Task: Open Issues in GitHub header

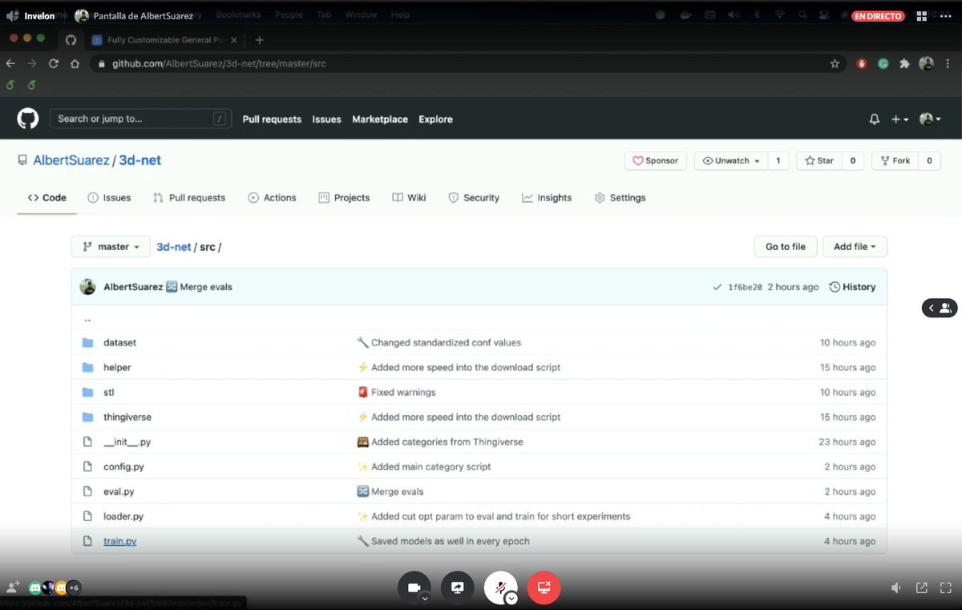Action: 326,119
